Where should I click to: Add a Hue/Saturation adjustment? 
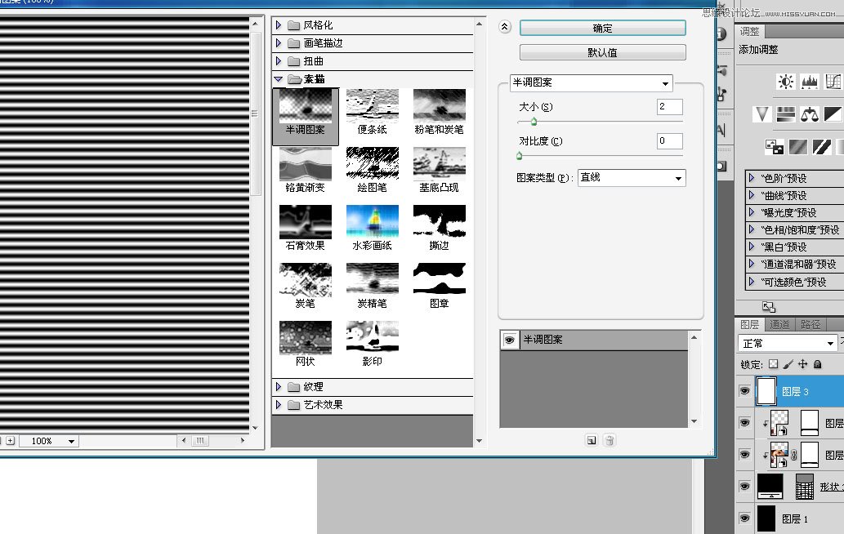(786, 114)
